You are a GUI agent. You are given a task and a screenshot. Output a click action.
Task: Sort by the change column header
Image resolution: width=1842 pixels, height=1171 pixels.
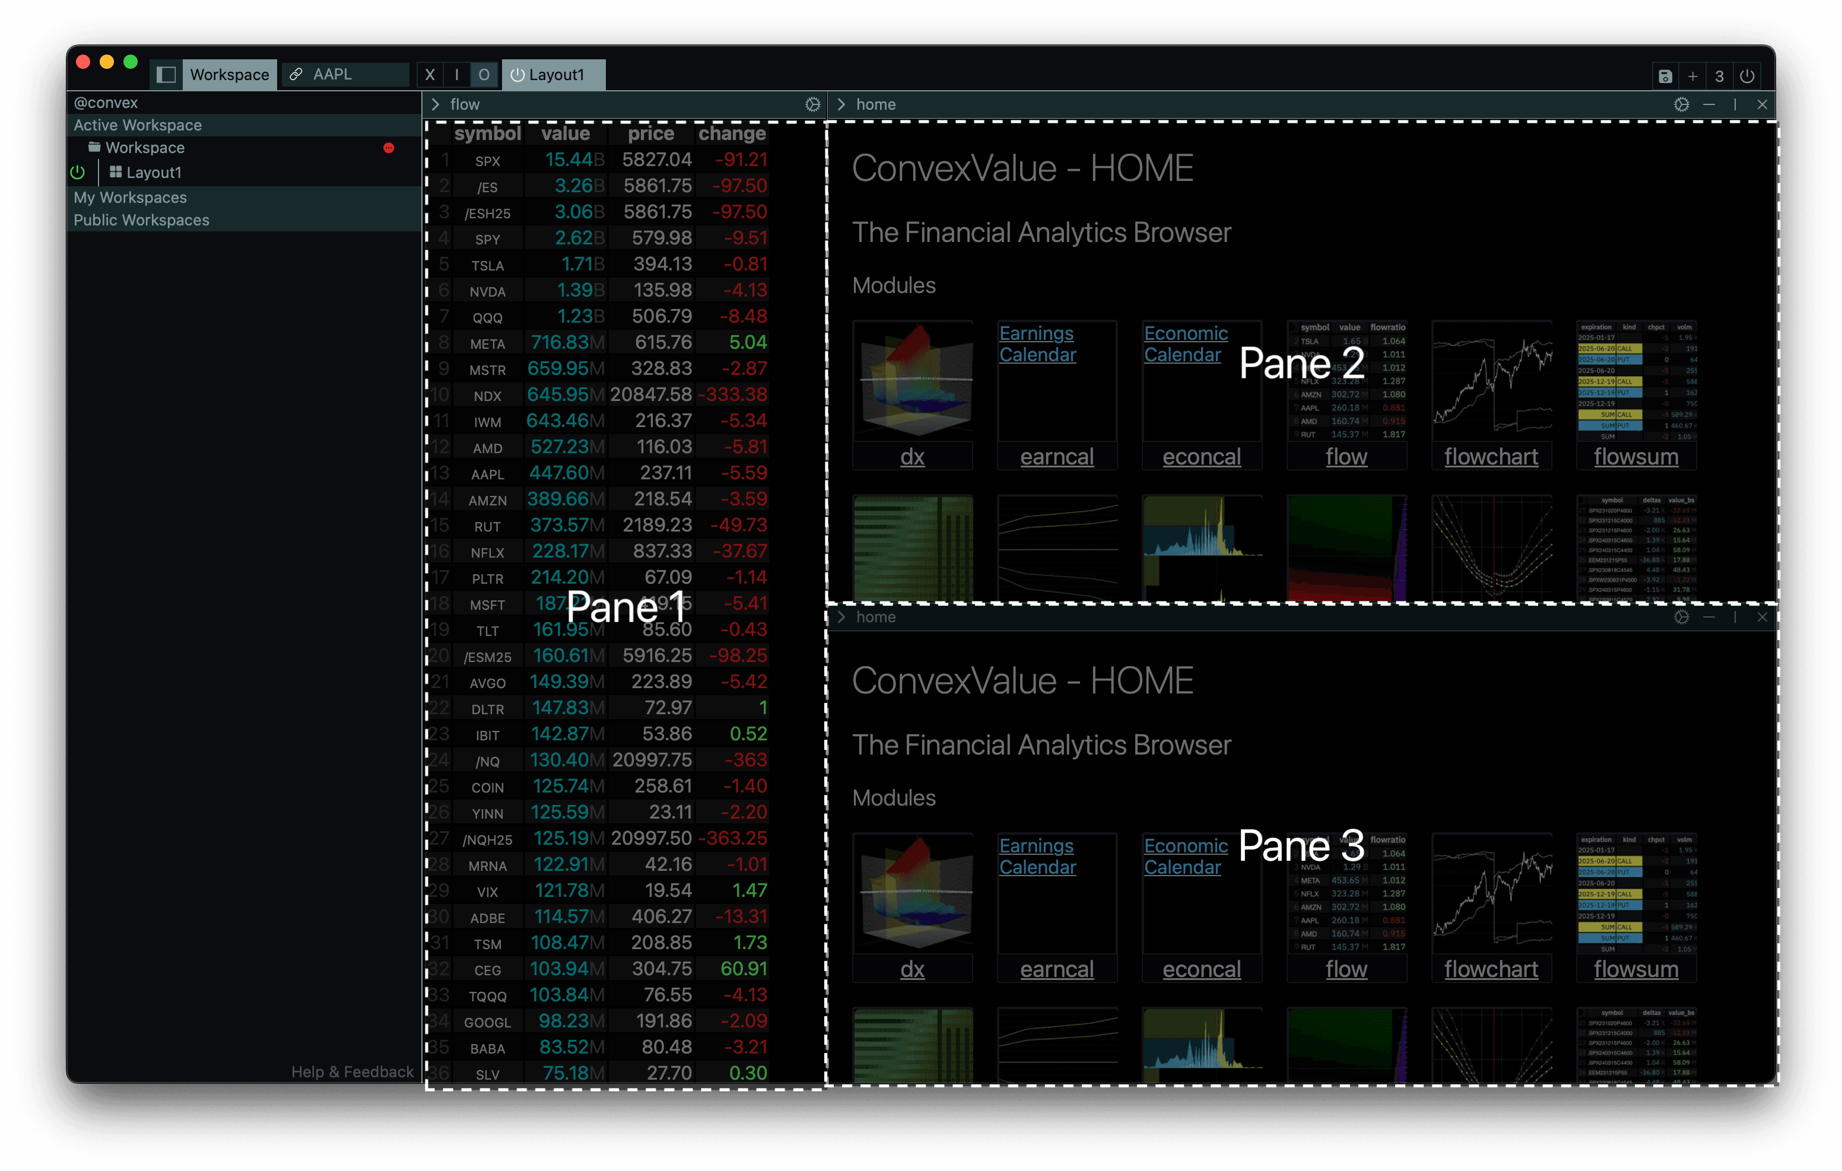point(732,134)
